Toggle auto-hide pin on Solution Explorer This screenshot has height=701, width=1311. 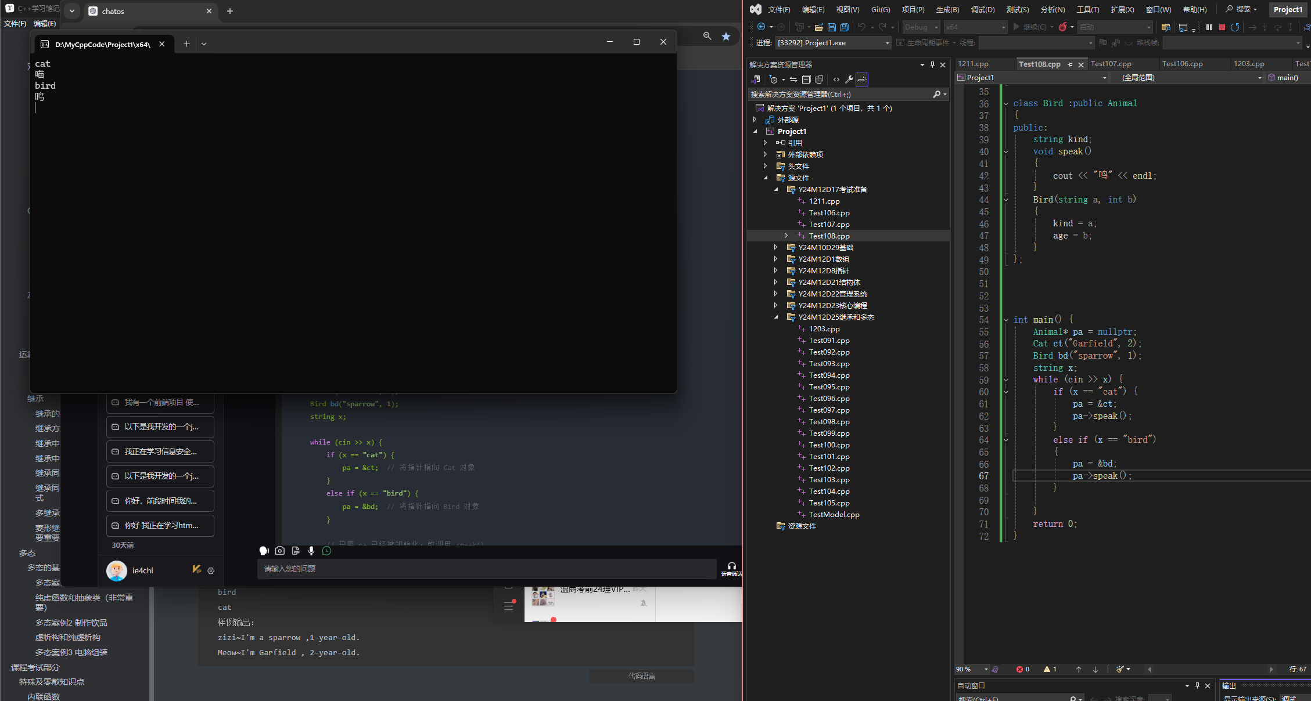tap(932, 64)
